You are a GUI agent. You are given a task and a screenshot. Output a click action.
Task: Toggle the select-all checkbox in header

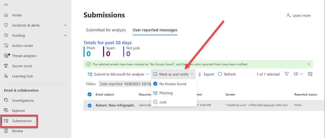(90, 94)
